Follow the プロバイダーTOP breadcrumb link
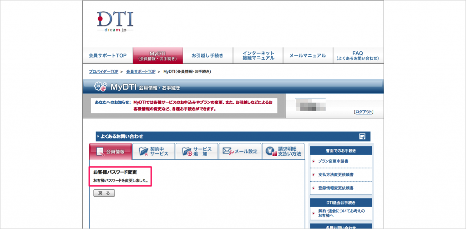466x229 pixels. (104, 71)
